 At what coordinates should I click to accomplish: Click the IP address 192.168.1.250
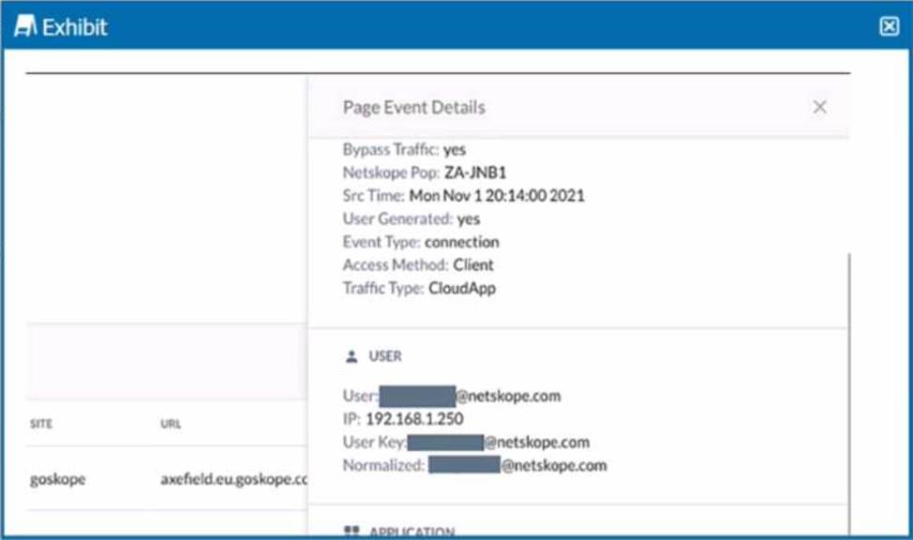414,419
